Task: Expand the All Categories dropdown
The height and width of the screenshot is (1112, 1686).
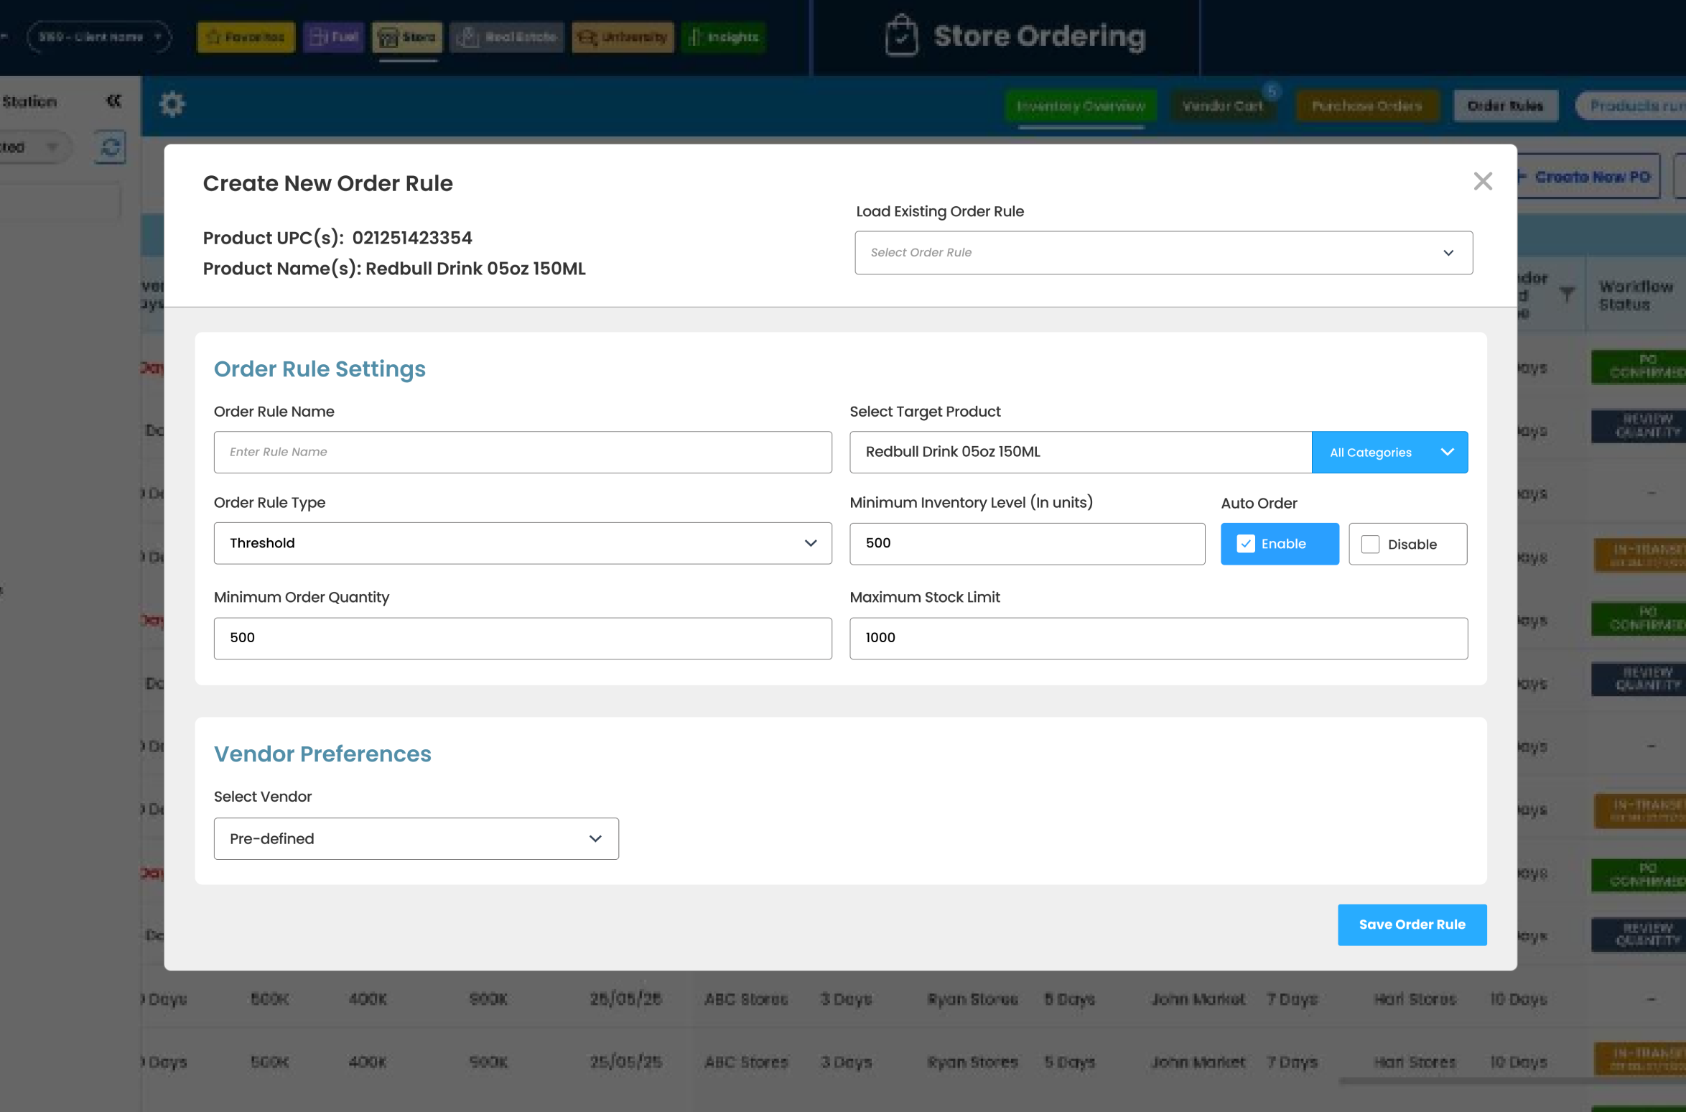Action: coord(1389,452)
